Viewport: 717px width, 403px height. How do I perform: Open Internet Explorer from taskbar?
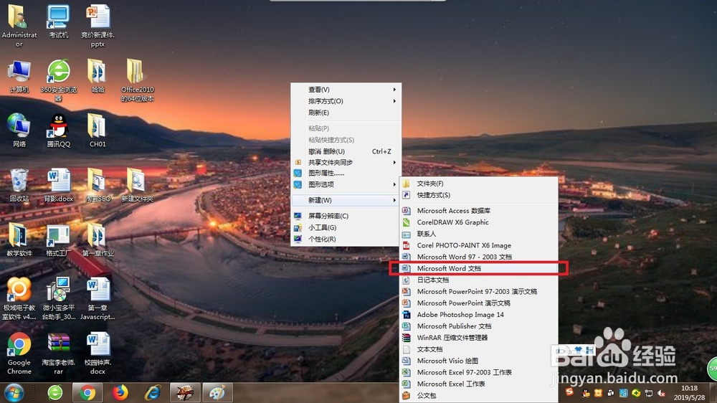(153, 392)
